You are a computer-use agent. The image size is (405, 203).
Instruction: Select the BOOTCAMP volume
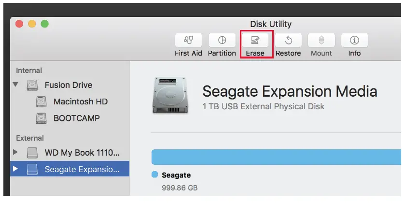tap(76, 118)
